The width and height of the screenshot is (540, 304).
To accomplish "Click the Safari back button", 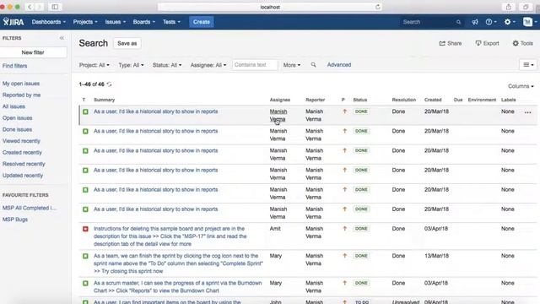I will pyautogui.click(x=30, y=7).
